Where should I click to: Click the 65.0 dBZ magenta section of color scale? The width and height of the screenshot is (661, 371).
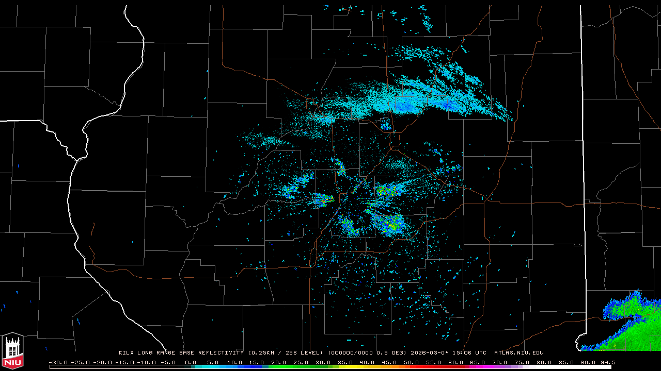pos(478,367)
